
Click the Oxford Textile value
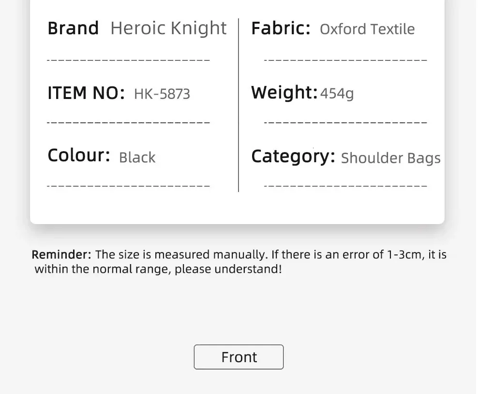367,29
